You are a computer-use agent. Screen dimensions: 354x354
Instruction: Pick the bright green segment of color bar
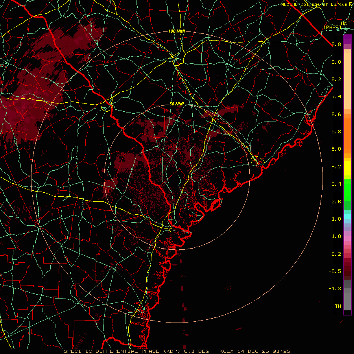(x=347, y=190)
